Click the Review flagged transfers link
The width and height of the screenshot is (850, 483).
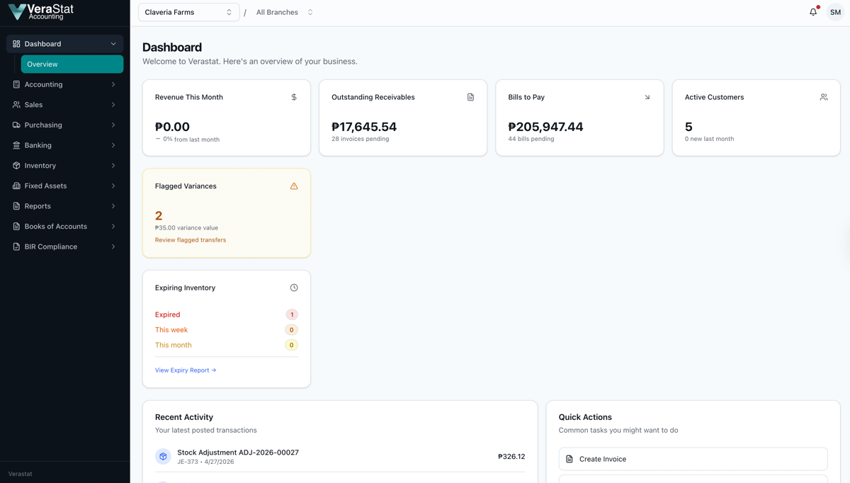(191, 240)
